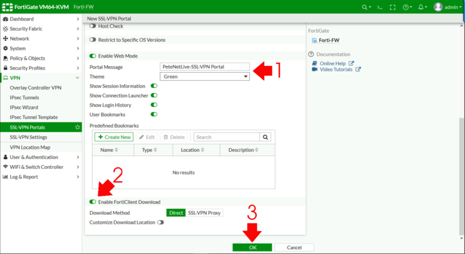This screenshot has width=465, height=254.
Task: Expand the Log & Report chevron
Action: click(x=77, y=177)
